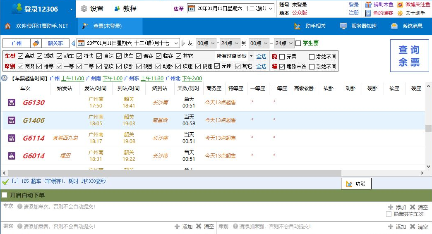Viewport: 432px width, 234px height.
Task: Clear the 车次 list with the X icon
Action: (x=413, y=207)
